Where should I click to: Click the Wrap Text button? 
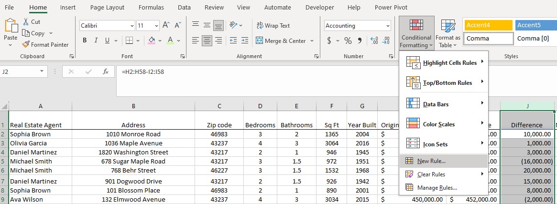[273, 26]
